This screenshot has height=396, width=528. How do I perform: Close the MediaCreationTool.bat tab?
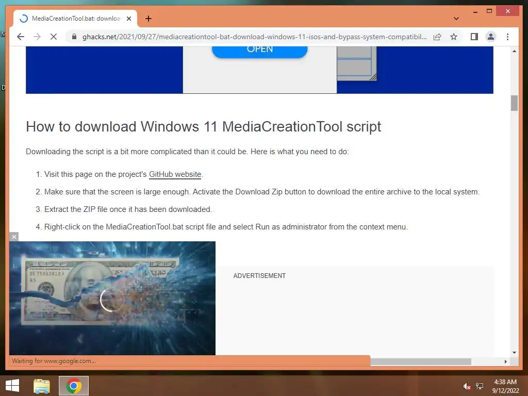128,19
